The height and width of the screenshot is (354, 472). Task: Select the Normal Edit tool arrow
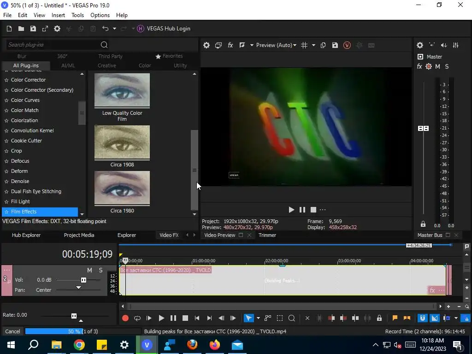pos(248,318)
